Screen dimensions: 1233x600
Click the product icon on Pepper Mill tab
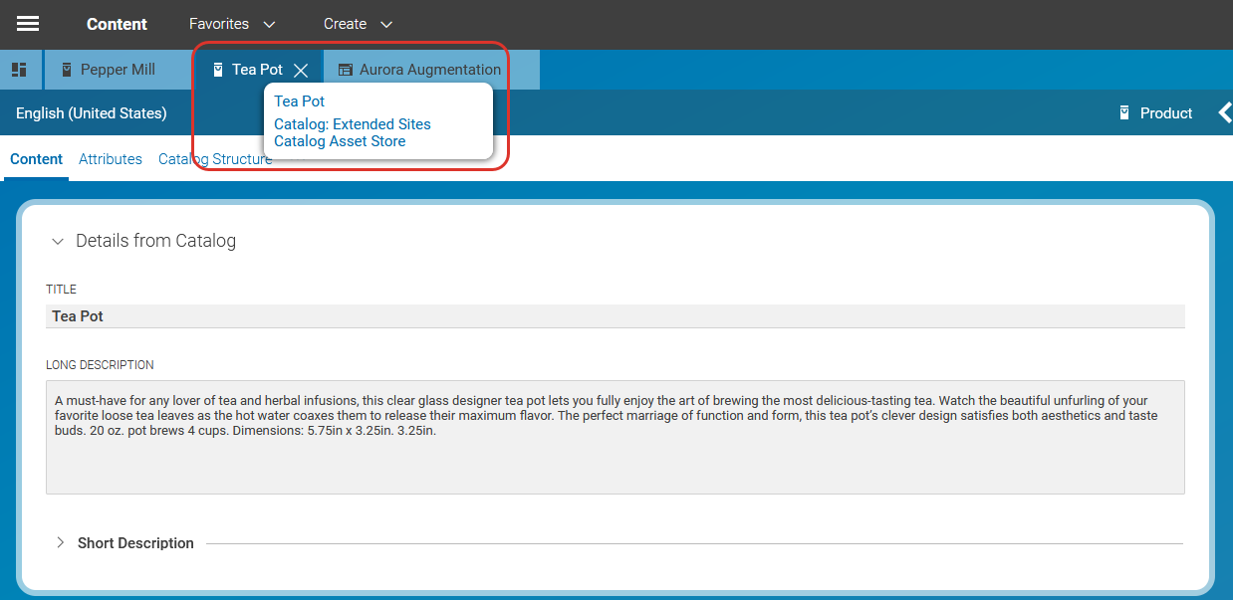pos(67,70)
